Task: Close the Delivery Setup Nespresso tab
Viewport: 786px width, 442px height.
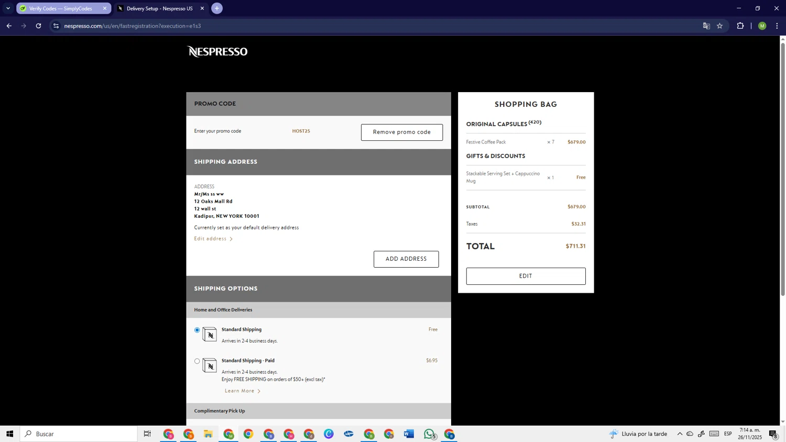Action: (202, 8)
